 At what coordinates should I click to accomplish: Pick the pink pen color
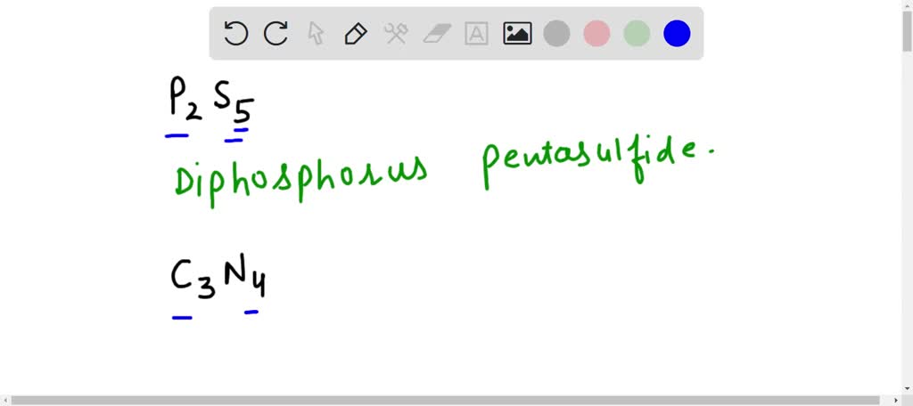[596, 34]
